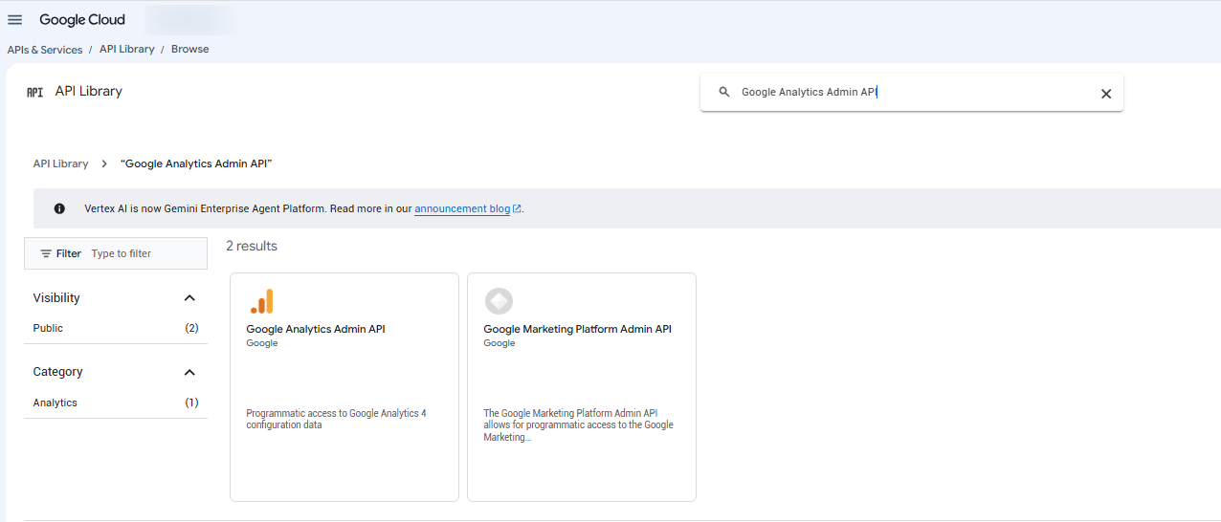Open the Google Analytics Admin API card
This screenshot has width=1221, height=522.
click(344, 387)
